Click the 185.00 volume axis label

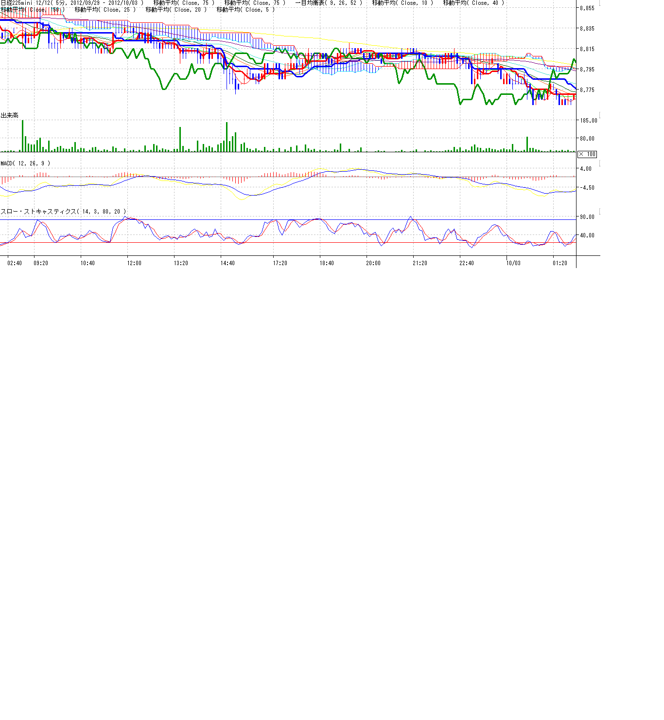pos(588,121)
